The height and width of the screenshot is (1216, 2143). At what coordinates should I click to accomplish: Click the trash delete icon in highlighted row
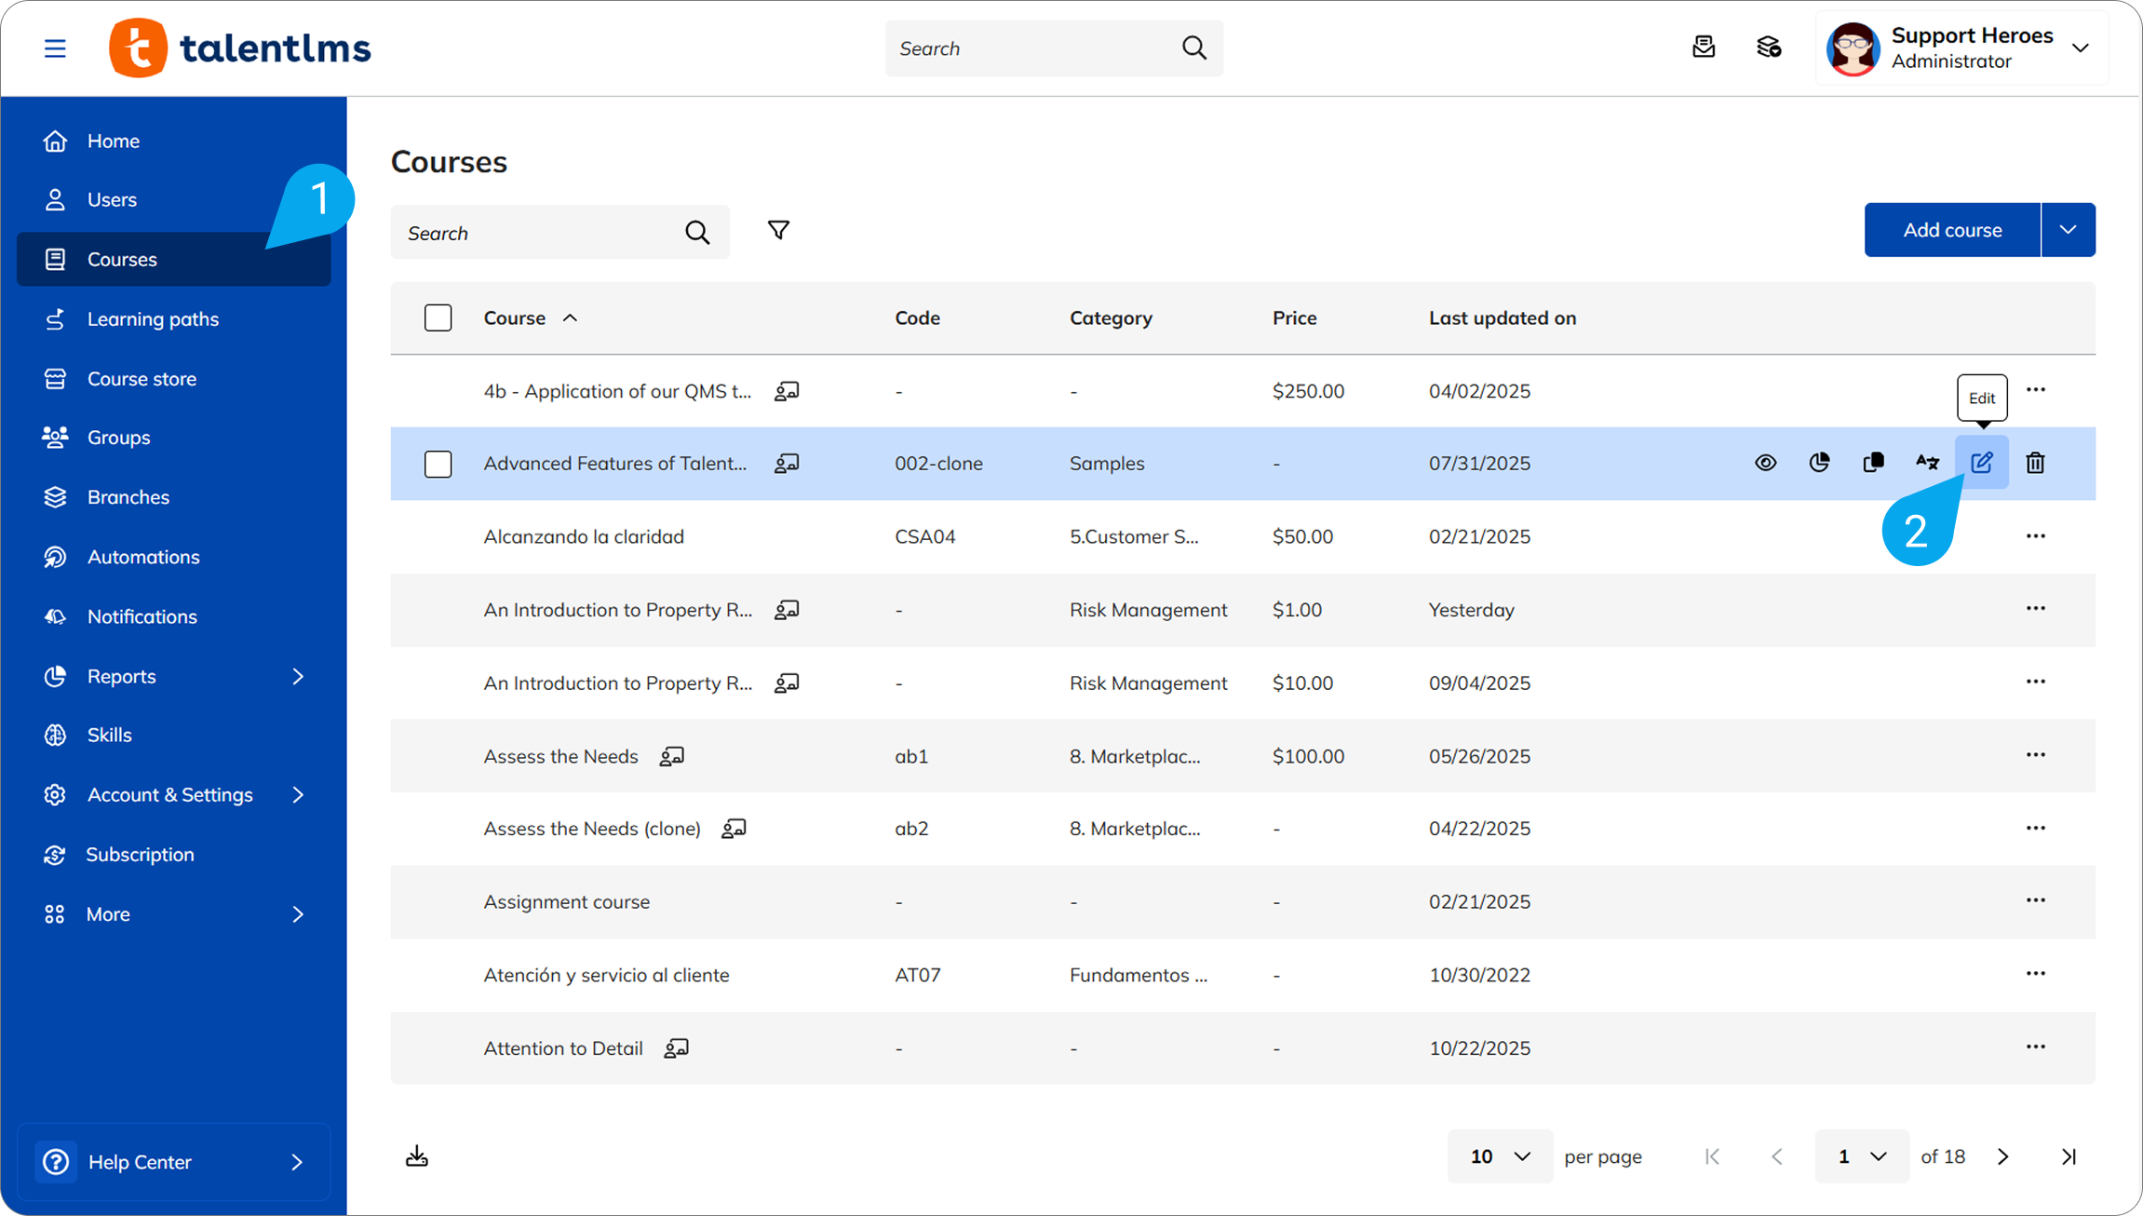2035,463
